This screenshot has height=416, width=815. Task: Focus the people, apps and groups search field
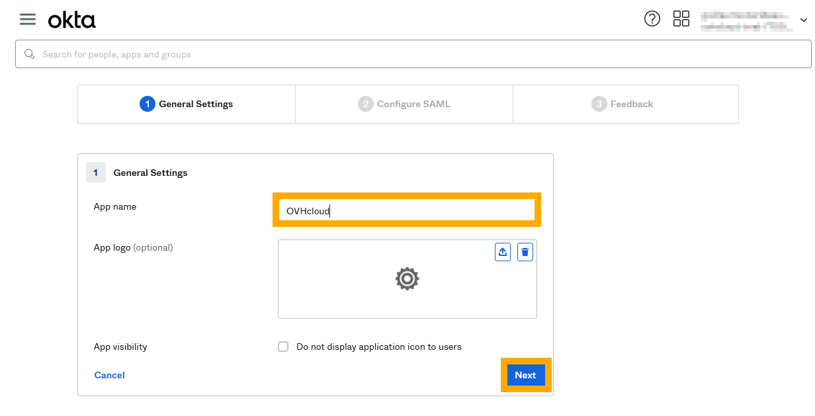413,54
